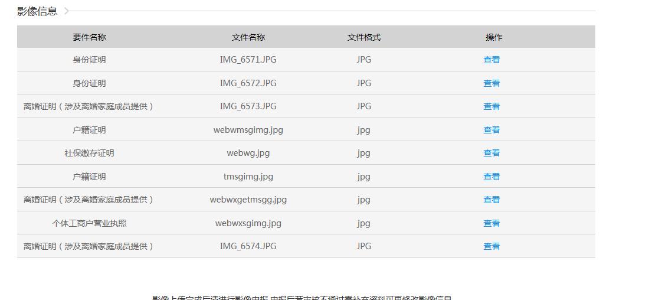The width and height of the screenshot is (662, 300).
Task: Click 查看 for webwmsgimg.jpg row
Action: tap(491, 130)
